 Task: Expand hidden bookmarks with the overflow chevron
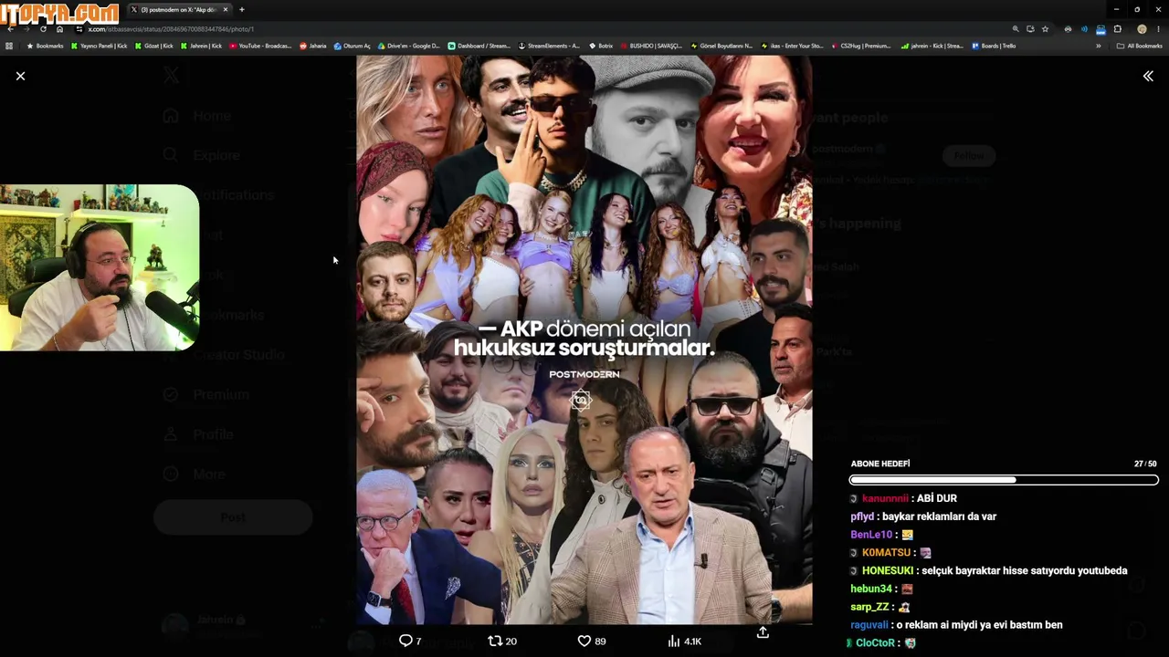pyautogui.click(x=1099, y=46)
